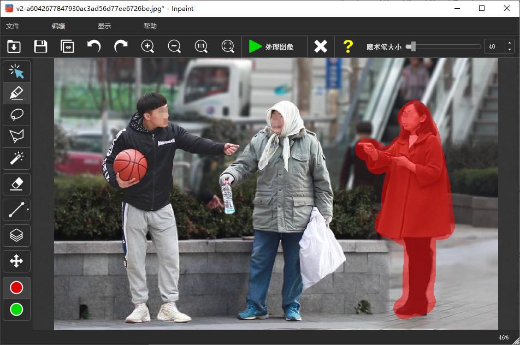Viewport: 520px width, 345px height.
Task: Pick the Magic Wand tool
Action: [x=16, y=158]
